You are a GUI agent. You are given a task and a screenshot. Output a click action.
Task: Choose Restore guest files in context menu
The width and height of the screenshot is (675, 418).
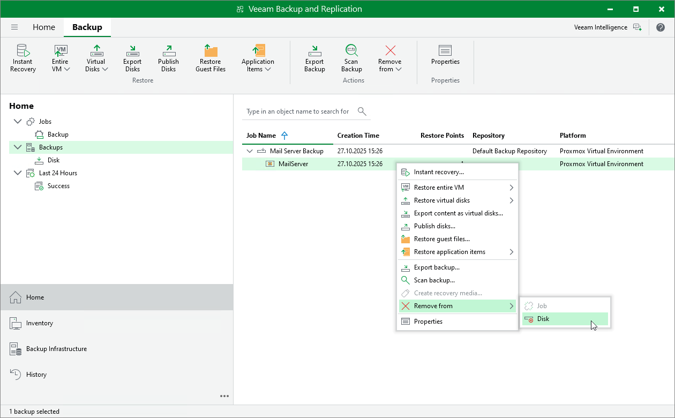click(441, 239)
